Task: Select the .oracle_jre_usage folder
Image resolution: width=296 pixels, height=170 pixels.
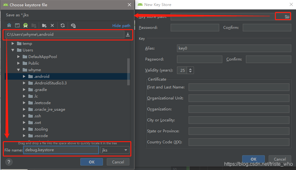Action: pyautogui.click(x=67, y=109)
